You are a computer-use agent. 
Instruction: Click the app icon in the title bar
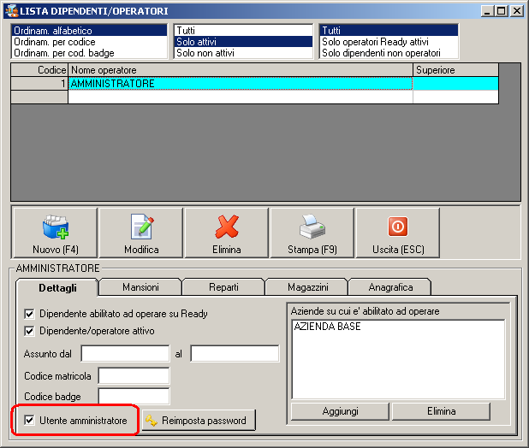pos(12,11)
